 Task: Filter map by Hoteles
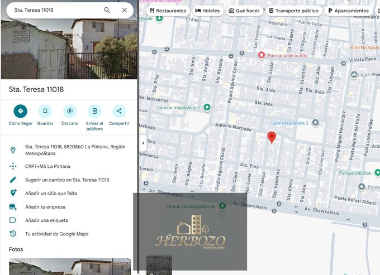tap(207, 11)
